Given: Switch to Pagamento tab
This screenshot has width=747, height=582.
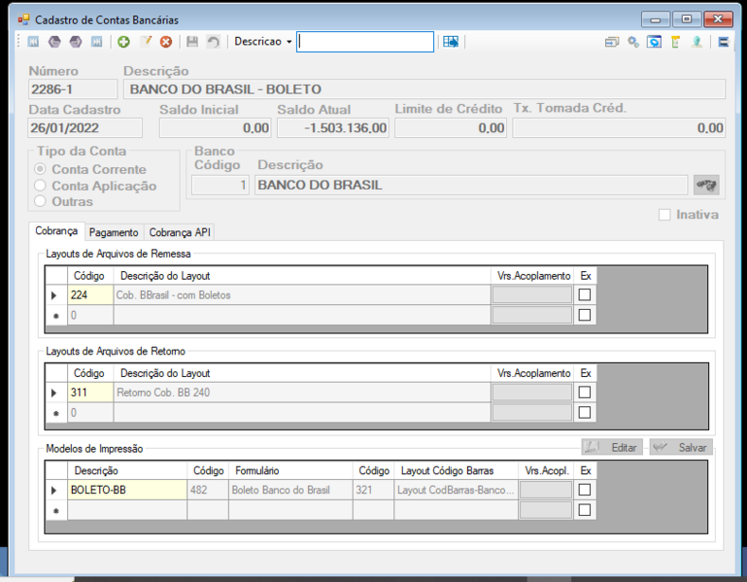Looking at the screenshot, I should pos(114,232).
